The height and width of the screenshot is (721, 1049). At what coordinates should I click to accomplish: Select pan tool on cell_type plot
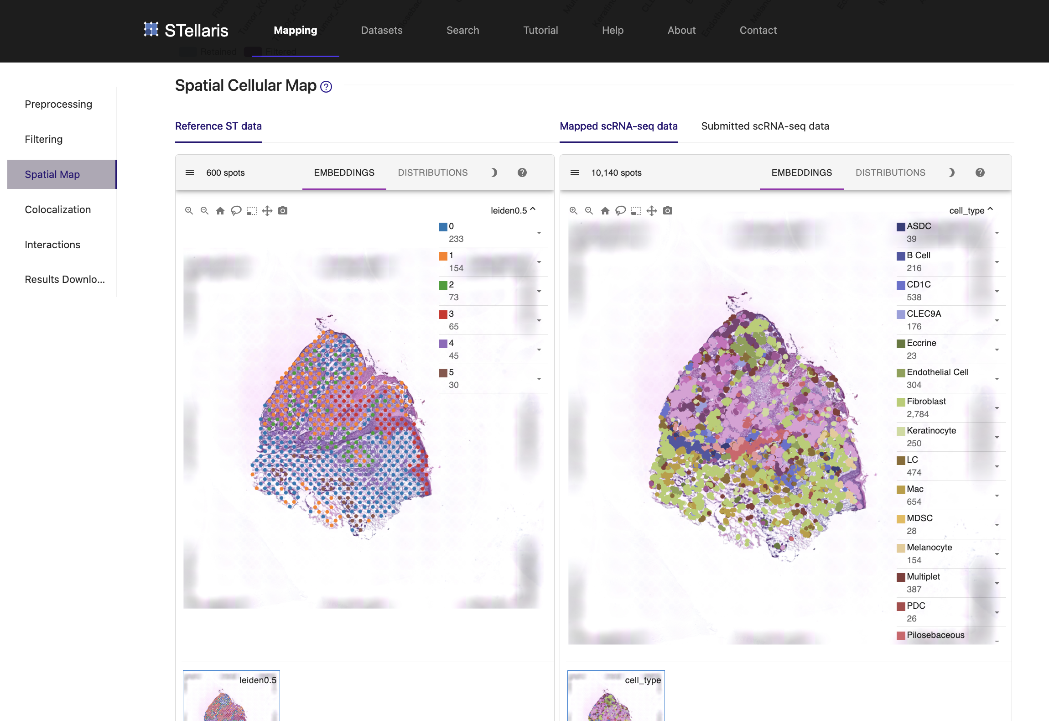coord(652,210)
